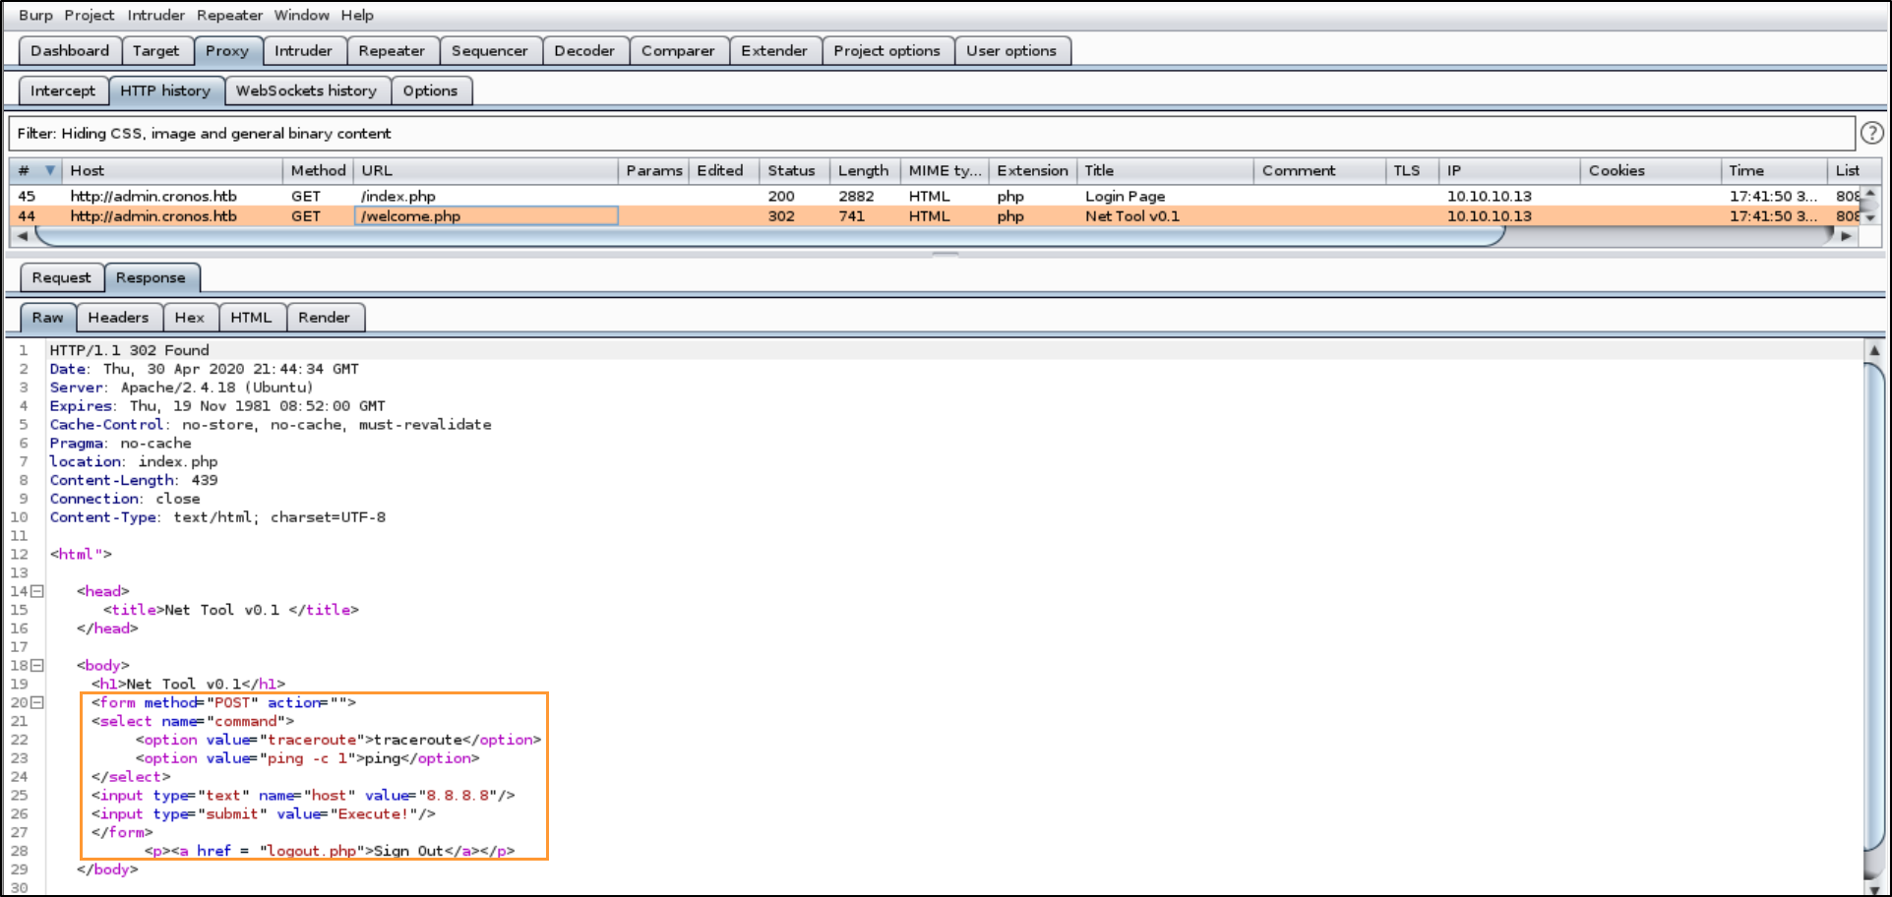
Task: Collapse the code fold marker at line 14
Action: 37,591
